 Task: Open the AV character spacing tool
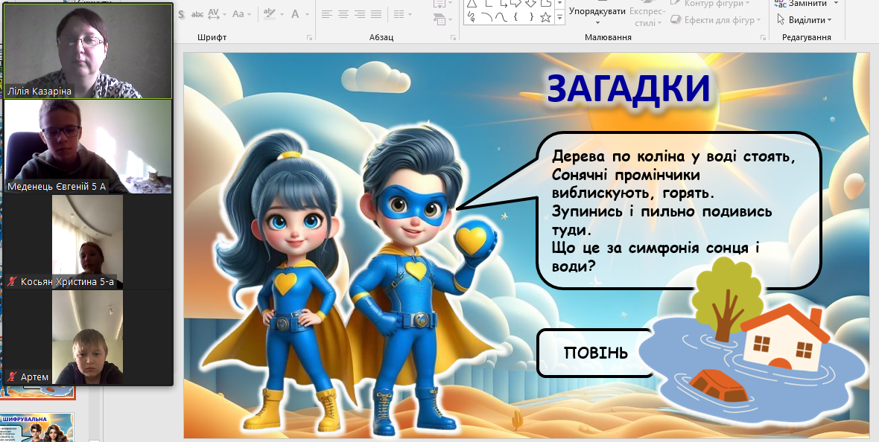[x=214, y=14]
